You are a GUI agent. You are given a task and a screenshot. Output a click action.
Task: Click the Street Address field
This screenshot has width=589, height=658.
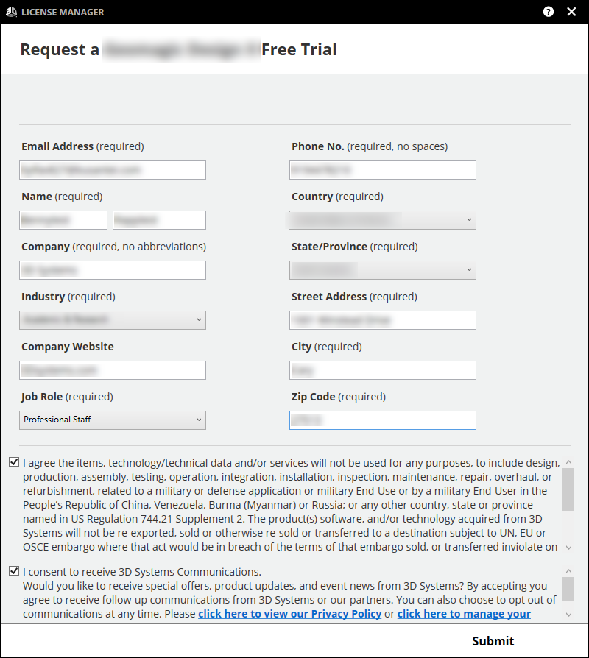point(383,320)
